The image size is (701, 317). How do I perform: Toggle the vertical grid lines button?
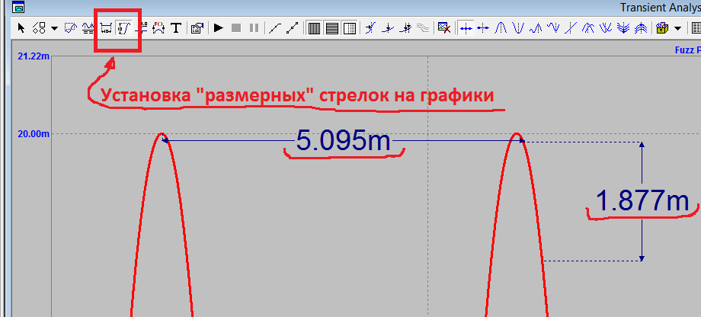point(315,28)
